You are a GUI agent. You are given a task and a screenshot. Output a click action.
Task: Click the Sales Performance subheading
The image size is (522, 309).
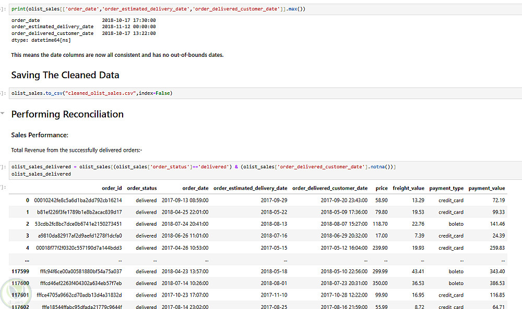(x=40, y=135)
